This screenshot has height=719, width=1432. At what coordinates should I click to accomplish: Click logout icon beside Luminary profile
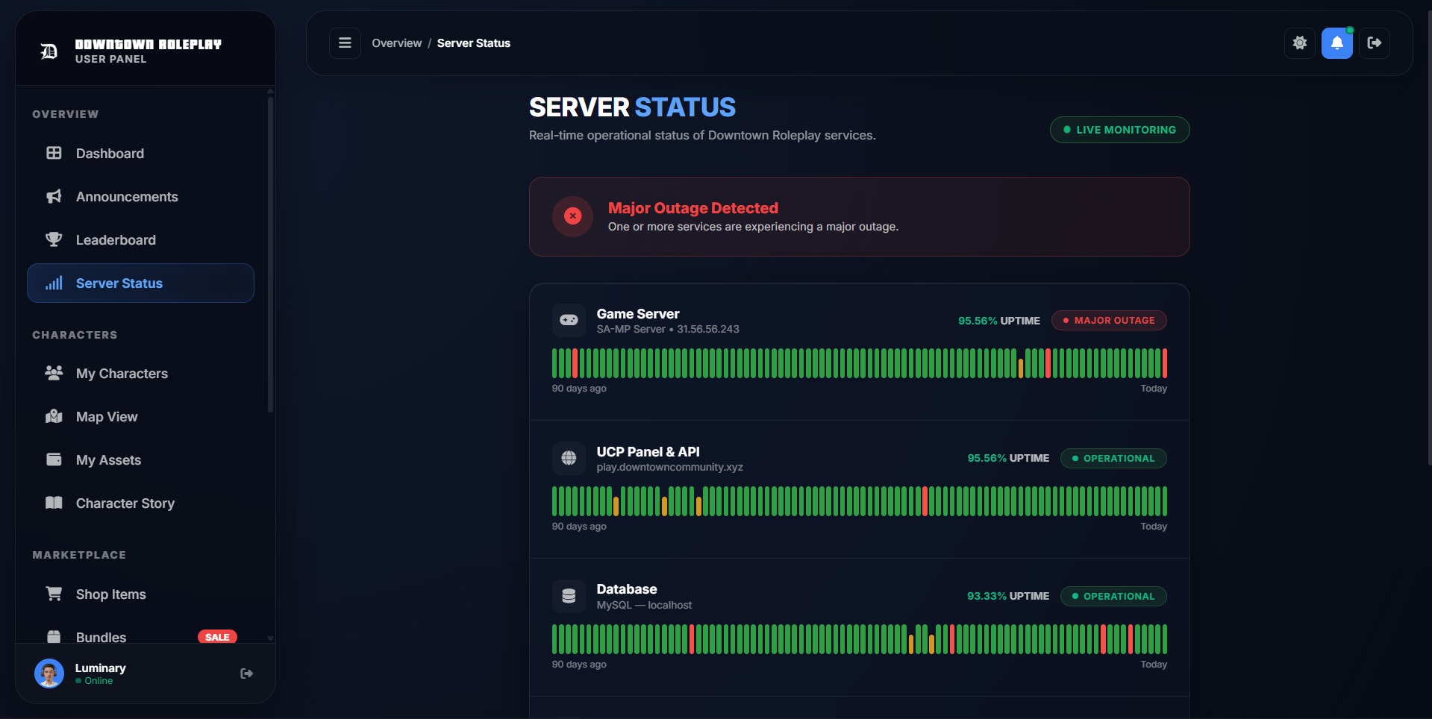[x=247, y=674]
